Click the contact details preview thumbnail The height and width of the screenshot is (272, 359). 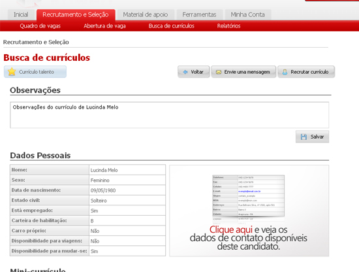[249, 197]
